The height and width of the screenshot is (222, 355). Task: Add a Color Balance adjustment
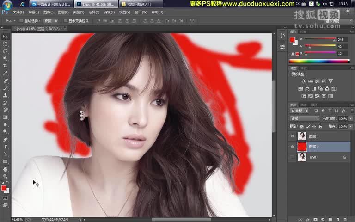coord(307,89)
